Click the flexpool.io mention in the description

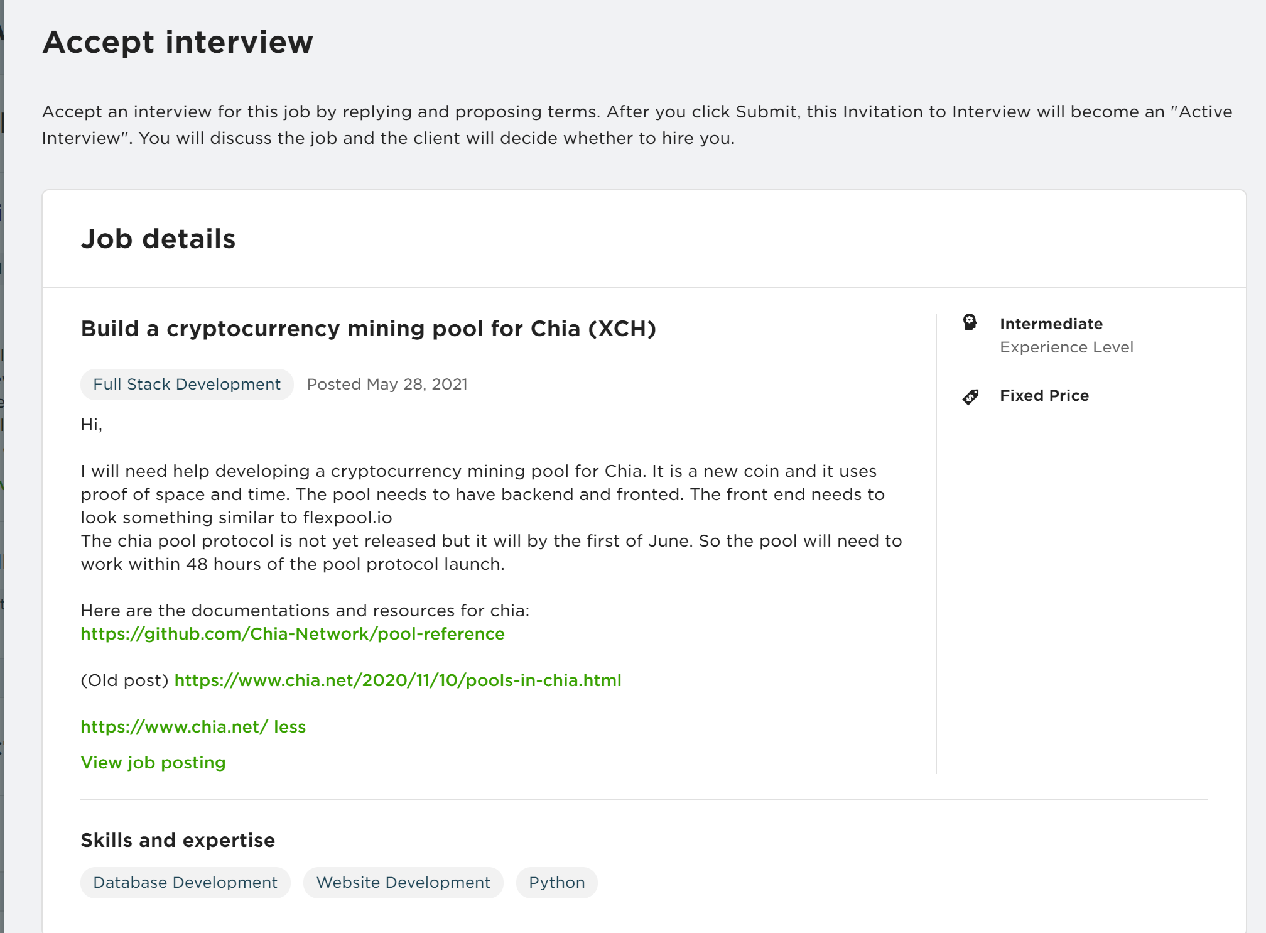pyautogui.click(x=348, y=517)
